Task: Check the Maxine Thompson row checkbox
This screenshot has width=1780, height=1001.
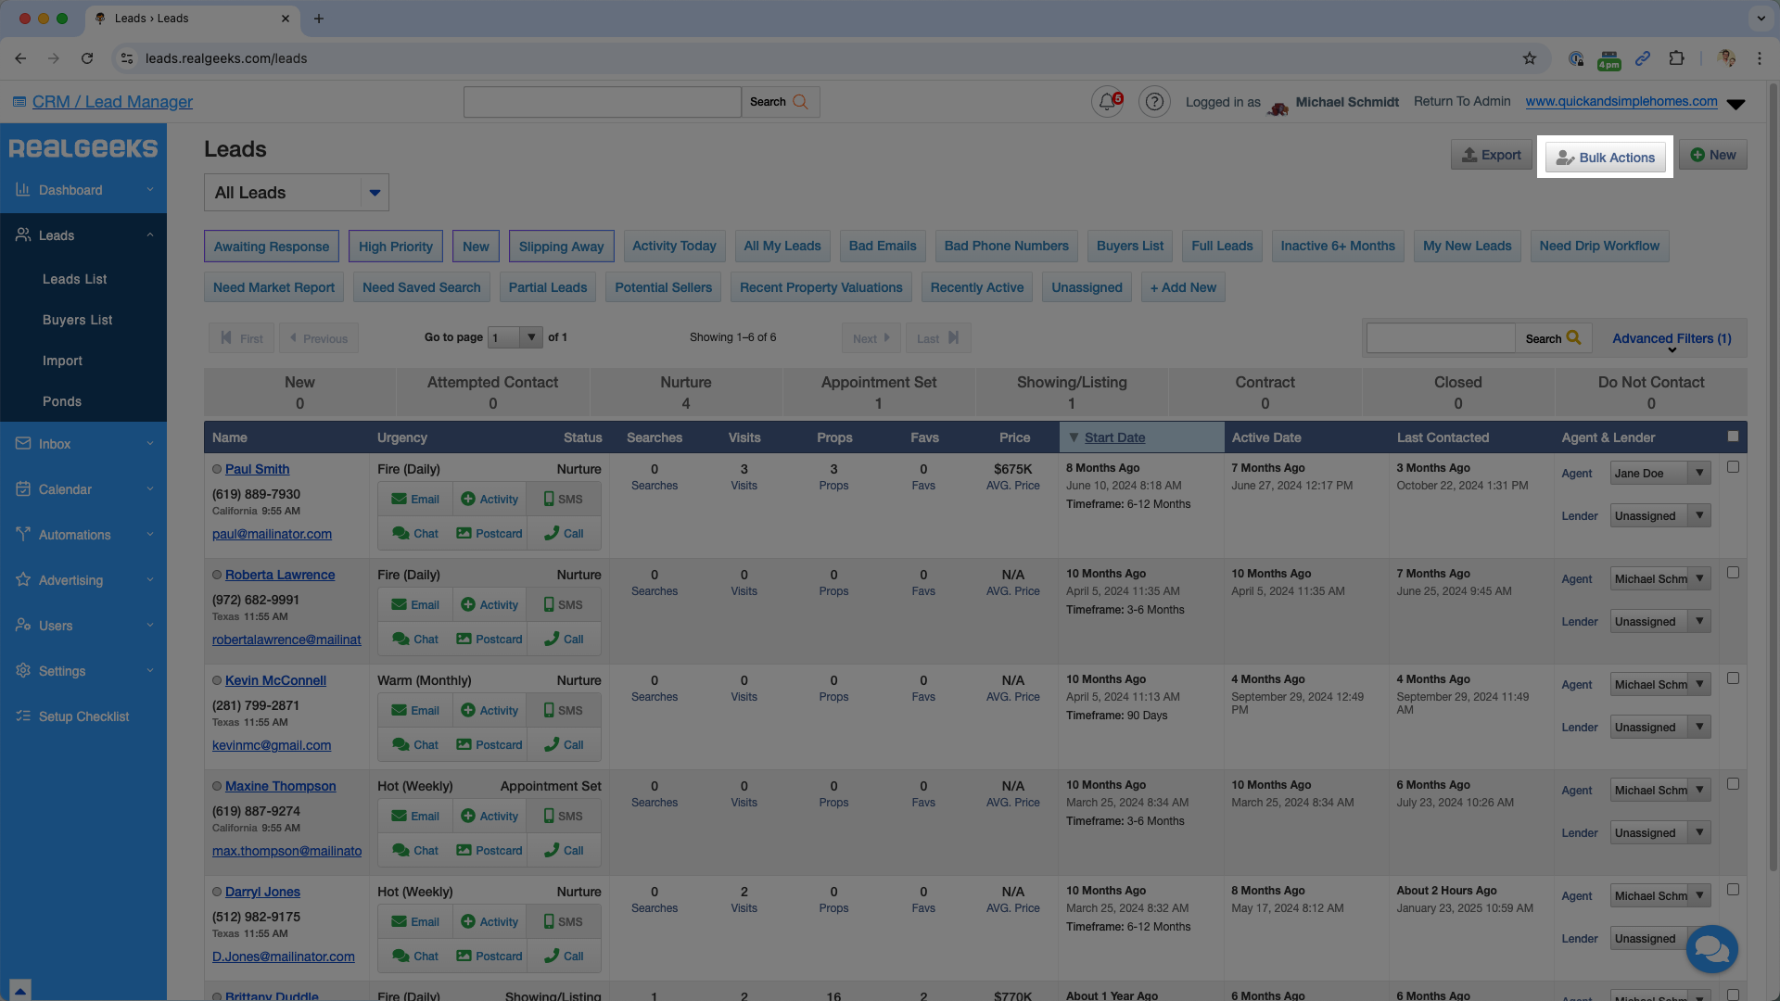Action: (x=1733, y=784)
